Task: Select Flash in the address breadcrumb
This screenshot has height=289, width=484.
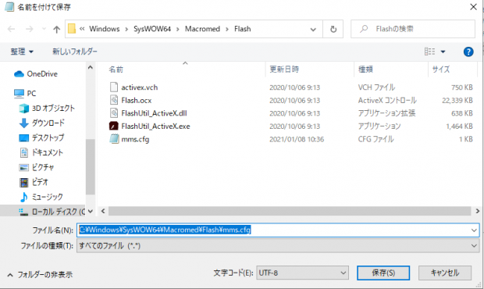Action: tap(243, 29)
